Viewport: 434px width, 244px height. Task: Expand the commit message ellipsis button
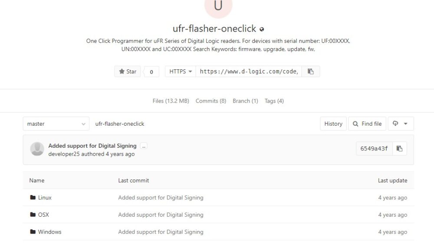point(144,146)
